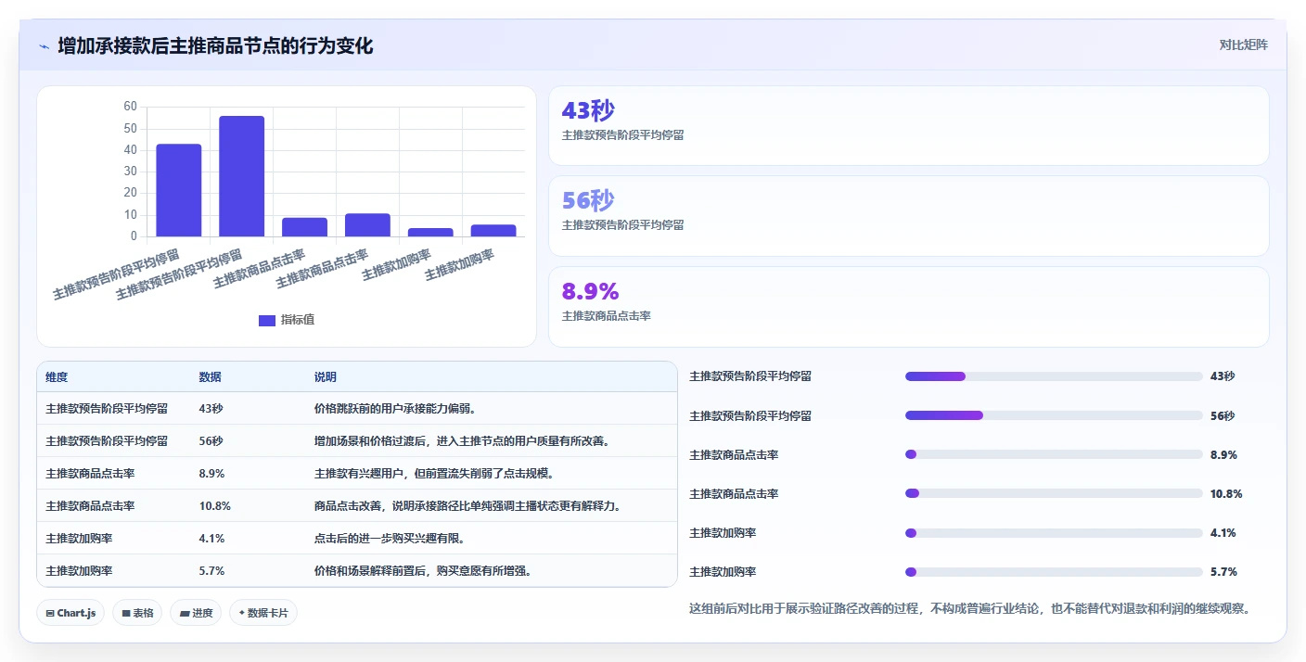Select the 表格 chip
The image size is (1306, 662).
point(137,613)
